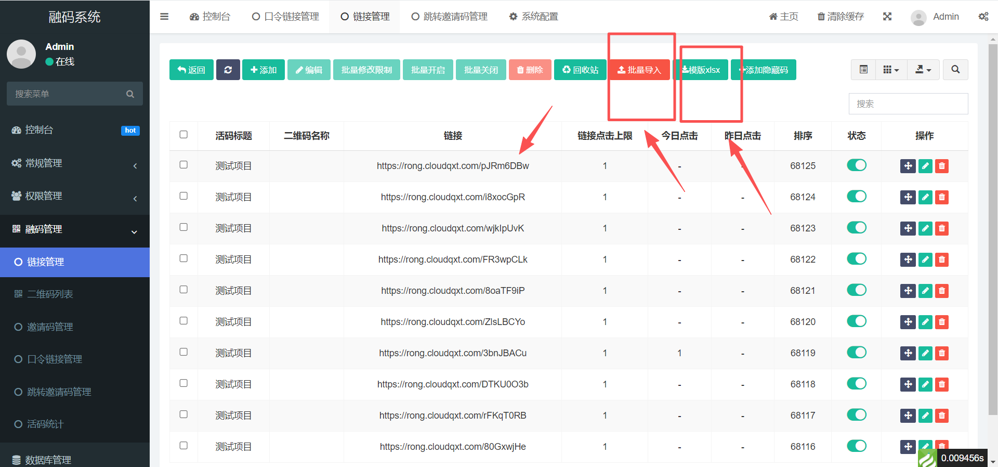Image resolution: width=998 pixels, height=467 pixels.
Task: Click the 回收站 button
Action: 581,70
